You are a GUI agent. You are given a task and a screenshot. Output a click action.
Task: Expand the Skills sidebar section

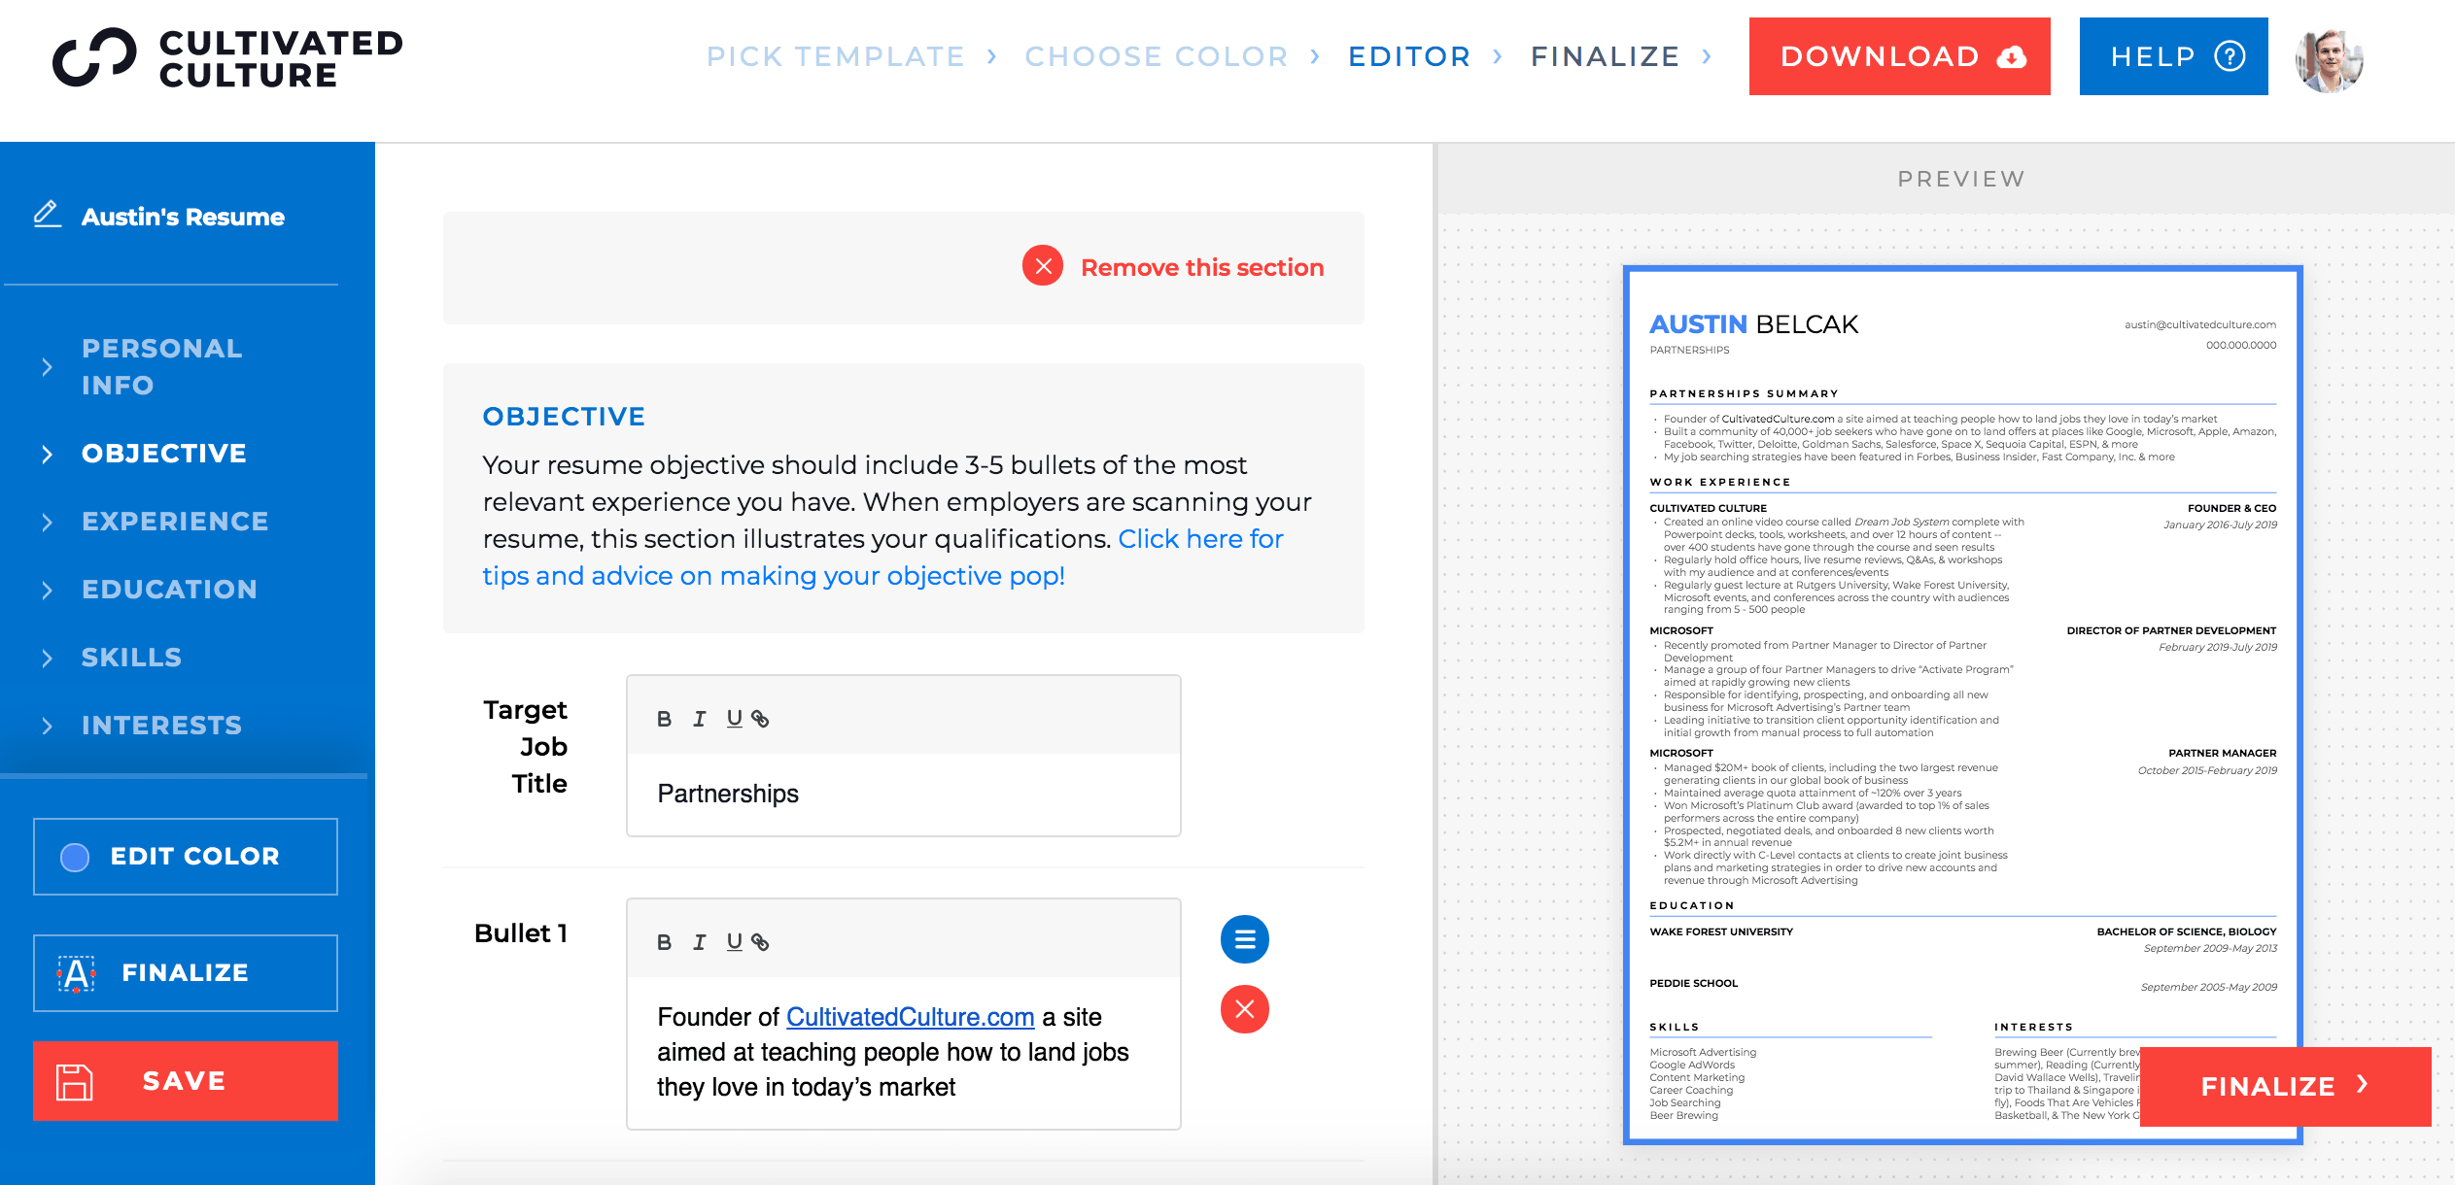[131, 658]
